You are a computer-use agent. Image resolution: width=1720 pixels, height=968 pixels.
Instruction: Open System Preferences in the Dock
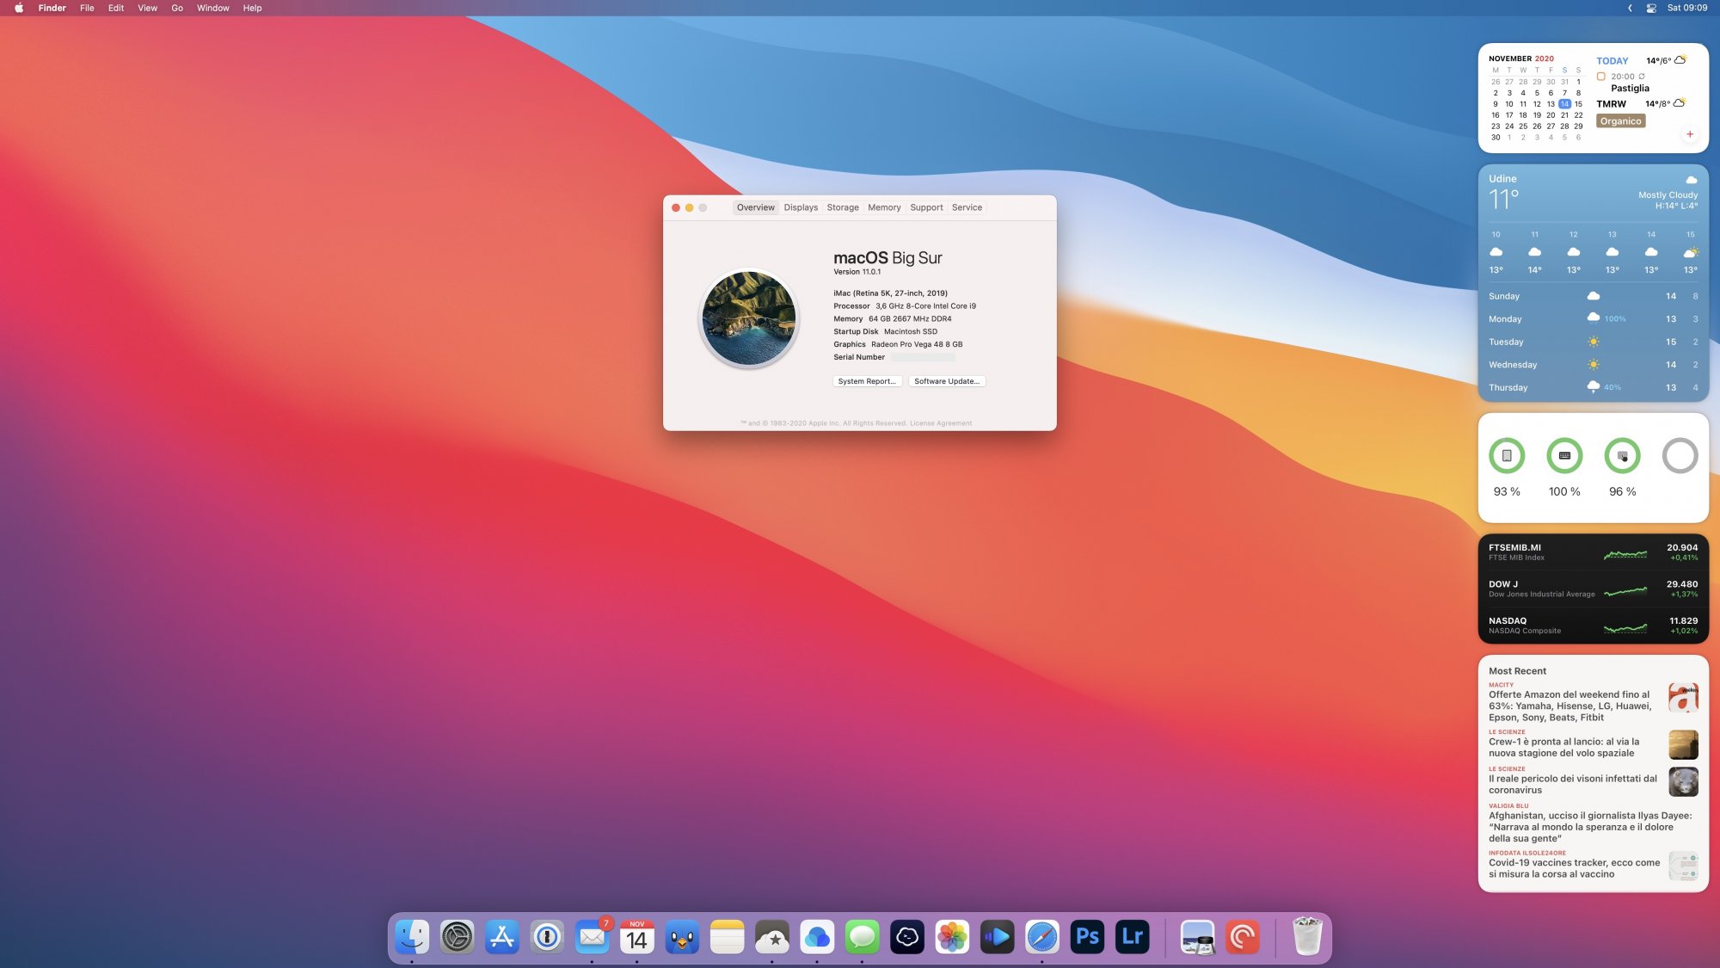click(457, 937)
